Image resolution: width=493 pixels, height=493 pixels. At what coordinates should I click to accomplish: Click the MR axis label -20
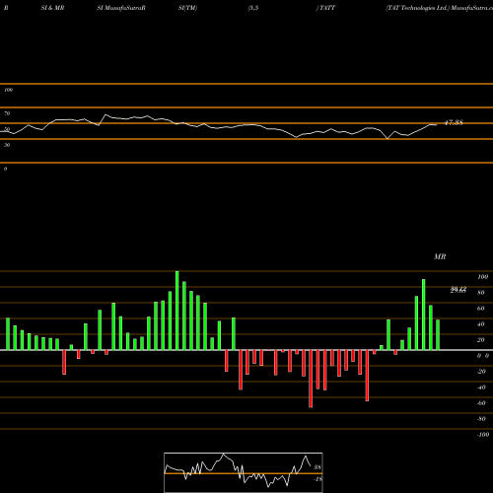click(481, 372)
